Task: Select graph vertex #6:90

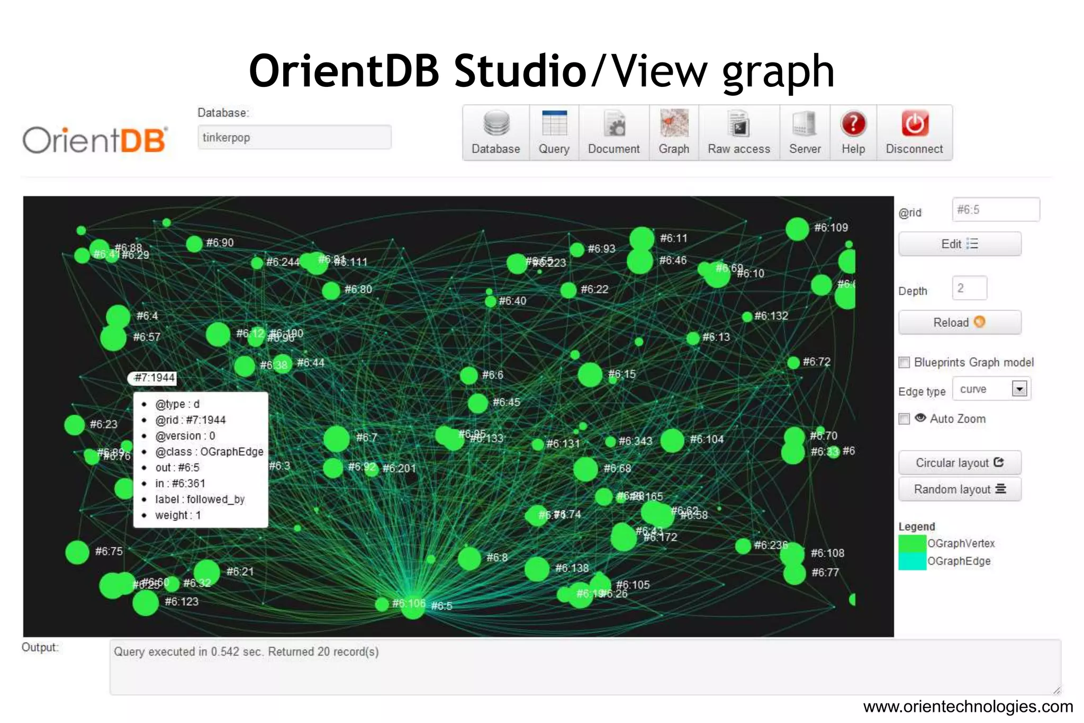Action: click(194, 244)
